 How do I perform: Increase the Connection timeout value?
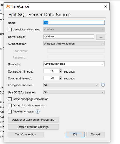click(x=61, y=70)
